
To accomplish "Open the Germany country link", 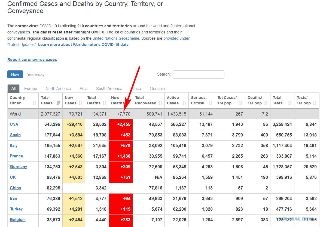I will pyautogui.click(x=18, y=167).
